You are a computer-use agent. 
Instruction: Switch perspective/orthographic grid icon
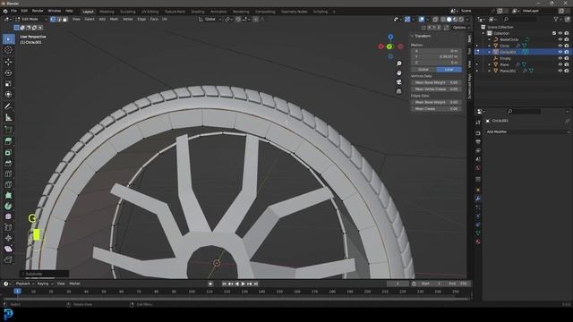click(399, 91)
